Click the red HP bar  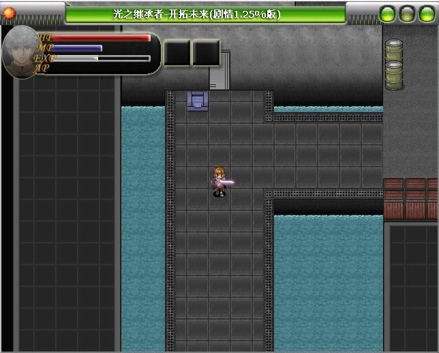click(x=101, y=38)
